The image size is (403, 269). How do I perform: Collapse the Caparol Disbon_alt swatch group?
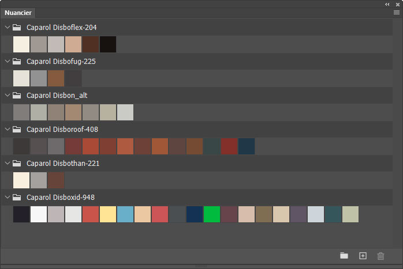tap(7, 95)
